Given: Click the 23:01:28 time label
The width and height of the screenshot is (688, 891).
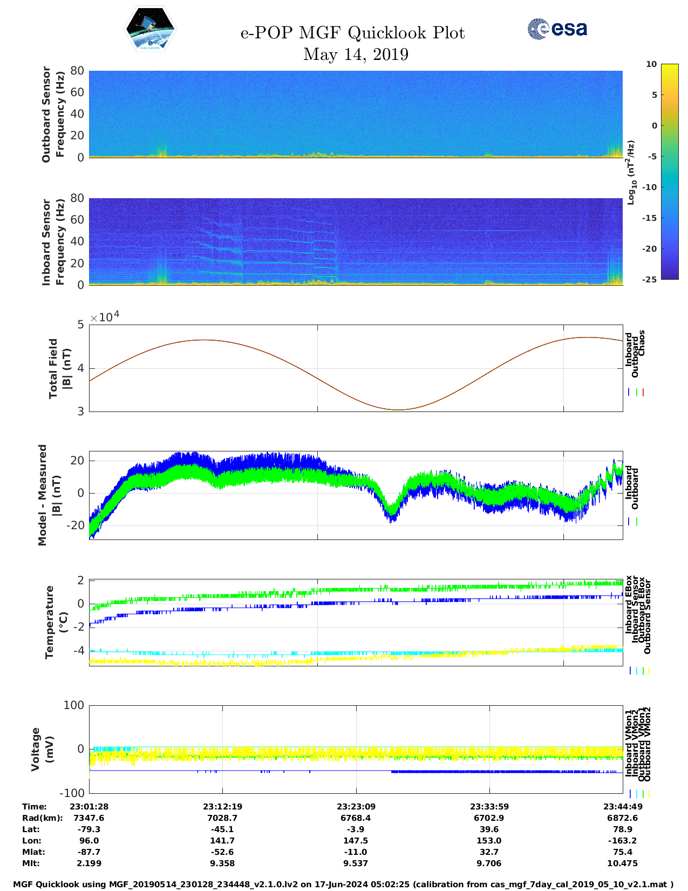Looking at the screenshot, I should [x=89, y=807].
